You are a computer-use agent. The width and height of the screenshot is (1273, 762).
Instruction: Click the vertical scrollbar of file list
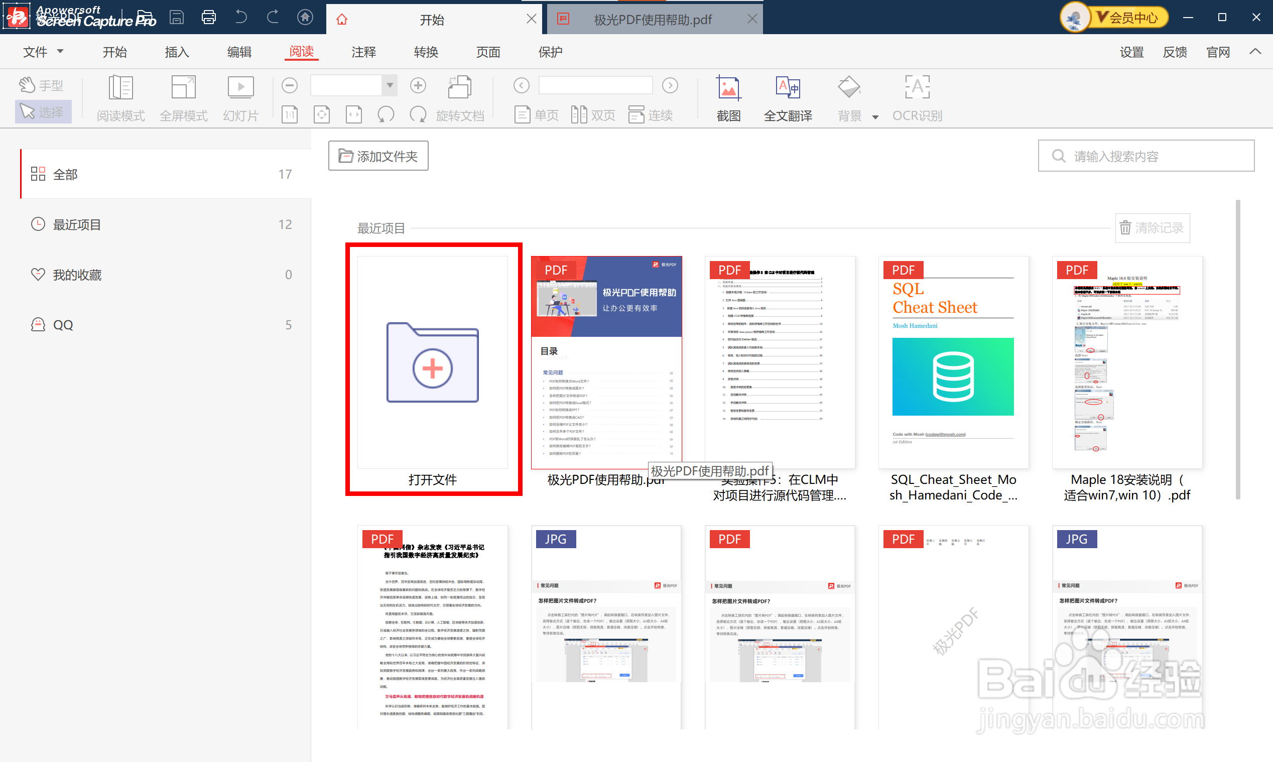click(x=1237, y=349)
